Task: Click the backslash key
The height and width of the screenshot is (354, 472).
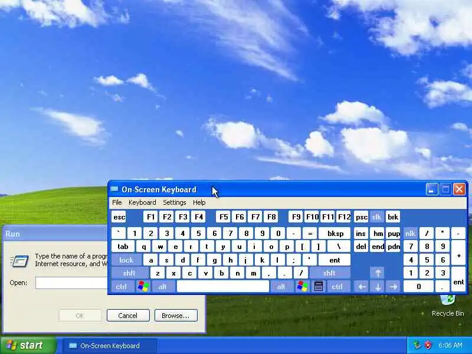Action: tap(339, 247)
